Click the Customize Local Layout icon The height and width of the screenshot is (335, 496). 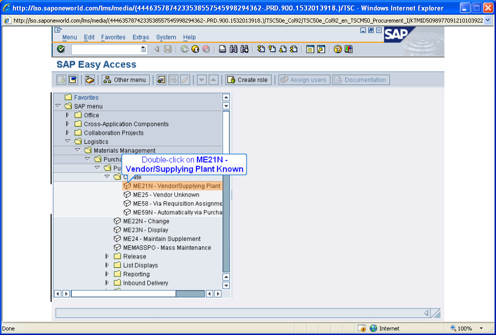coord(349,49)
